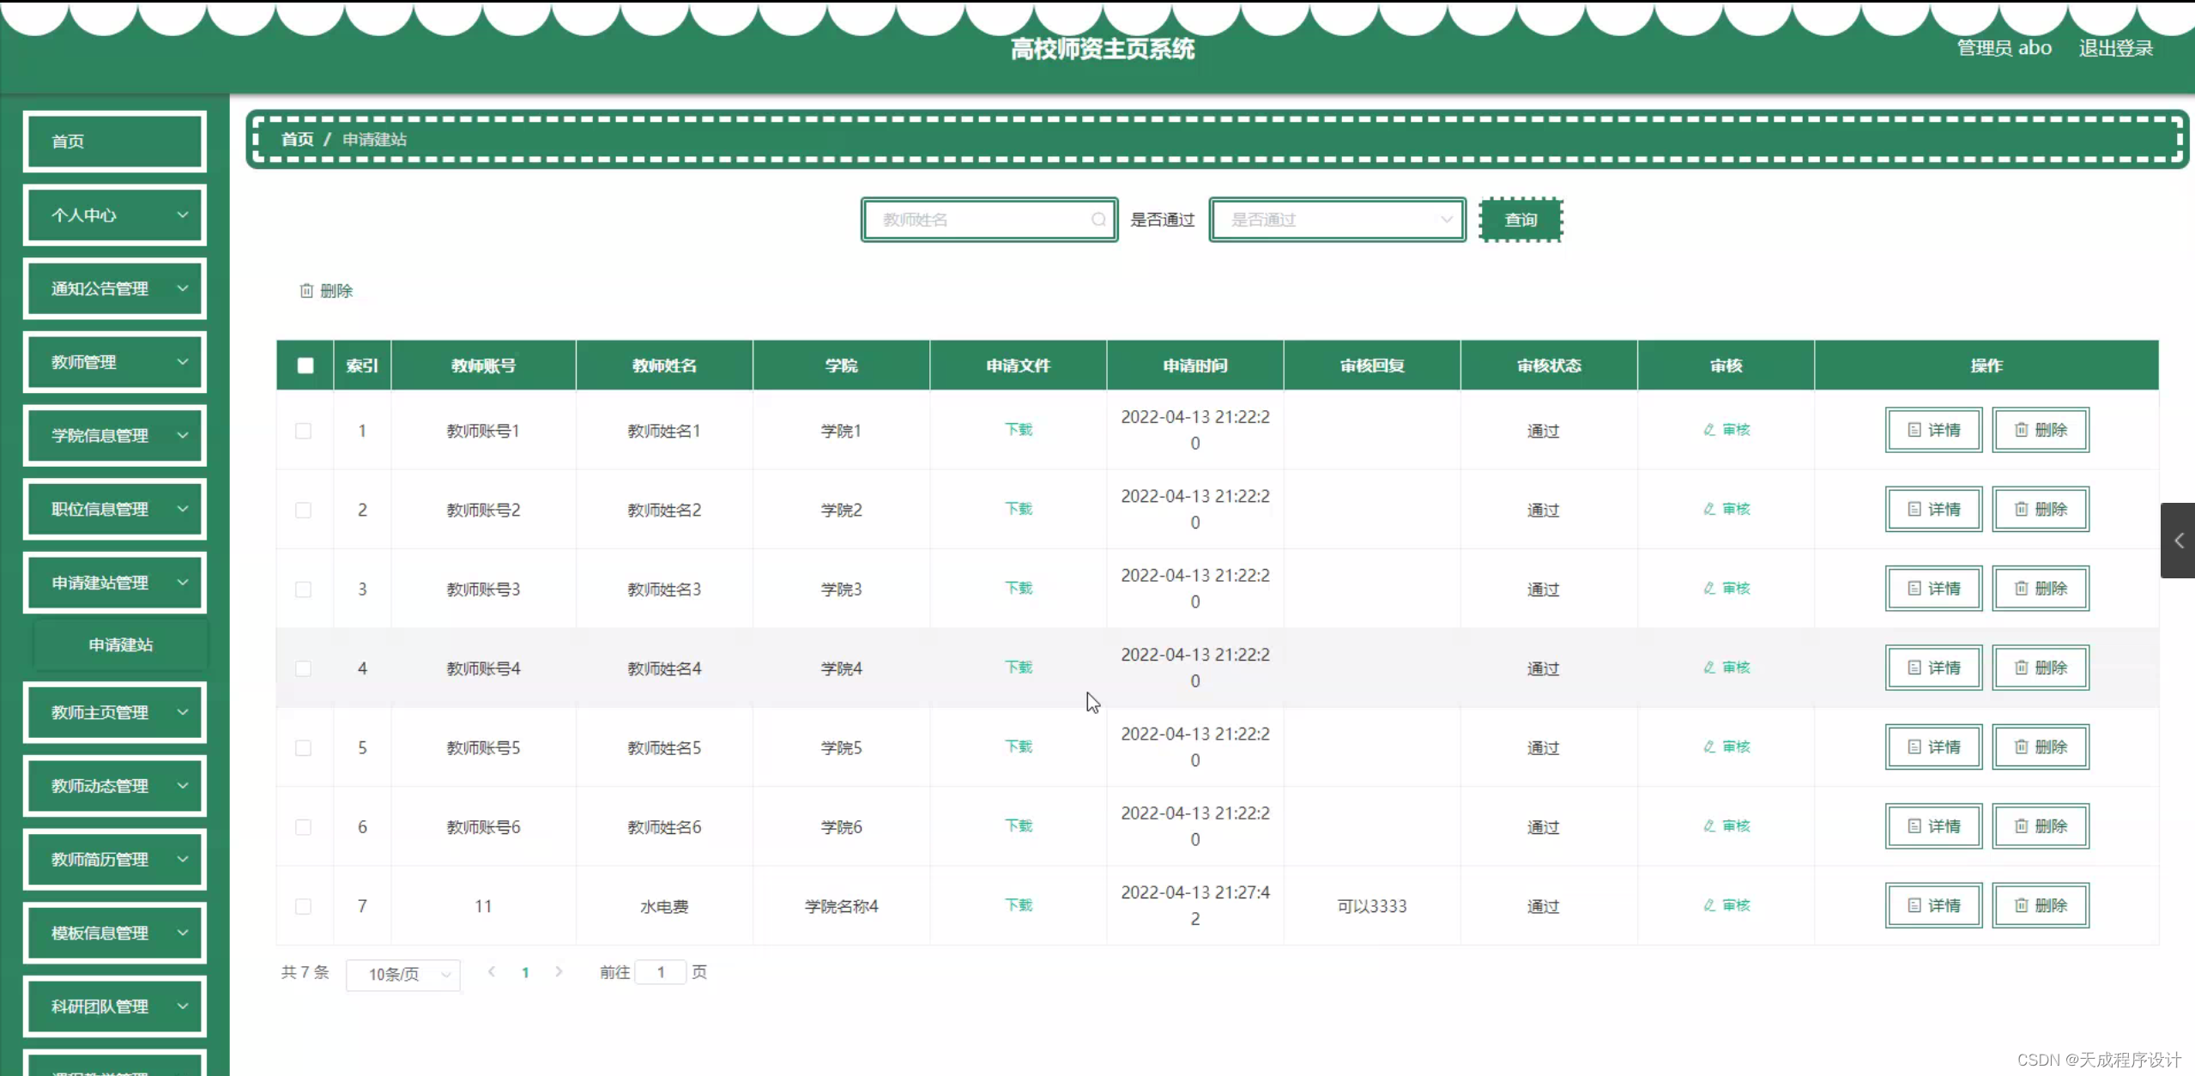Check the checkbox for row 1
Screen dimensions: 2195x1076
(x=304, y=431)
